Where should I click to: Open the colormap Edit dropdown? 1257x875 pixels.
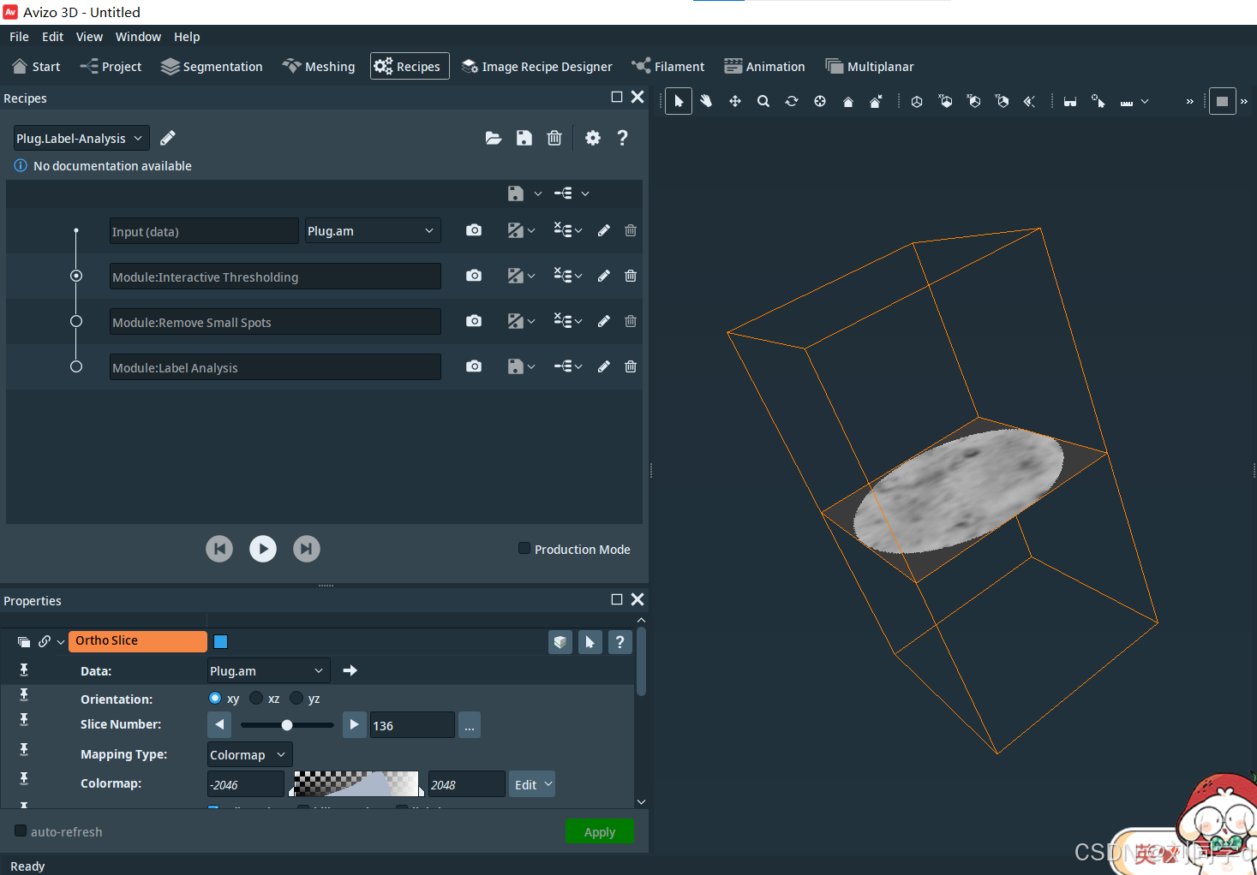(x=532, y=784)
